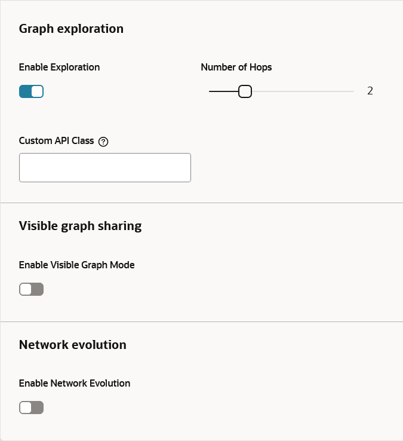
Task: Turn on Enable Visible Graph Mode switch
Action: [31, 289]
